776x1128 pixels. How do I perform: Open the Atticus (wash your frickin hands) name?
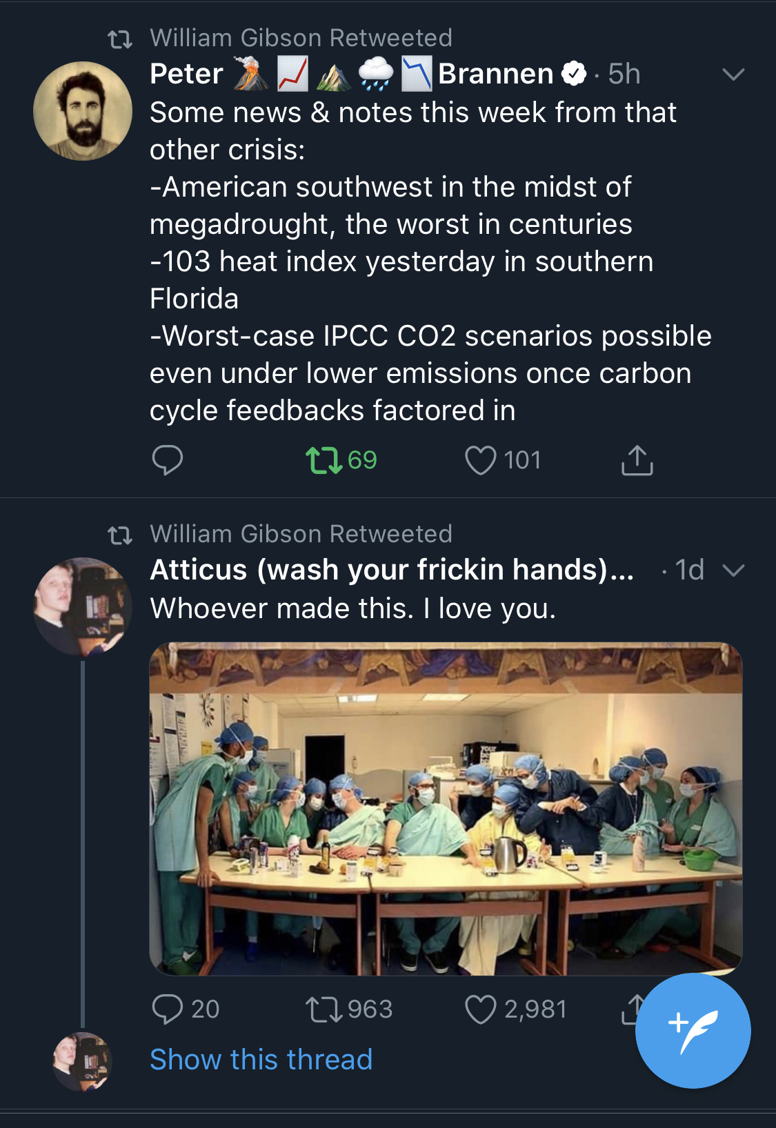click(391, 570)
